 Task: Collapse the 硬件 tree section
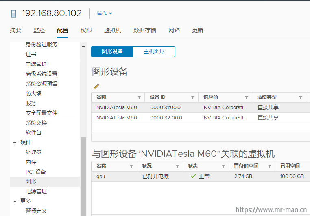tap(15, 143)
